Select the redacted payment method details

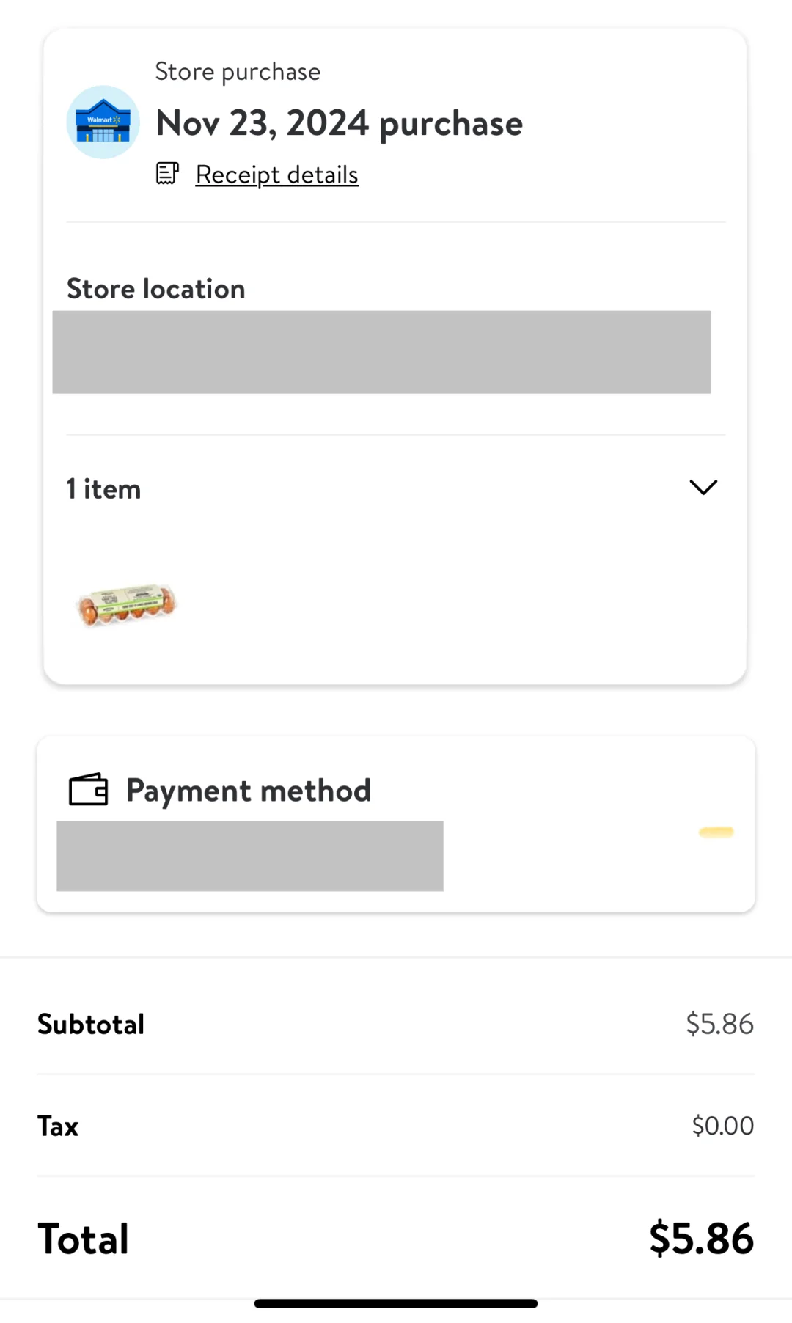(x=250, y=856)
